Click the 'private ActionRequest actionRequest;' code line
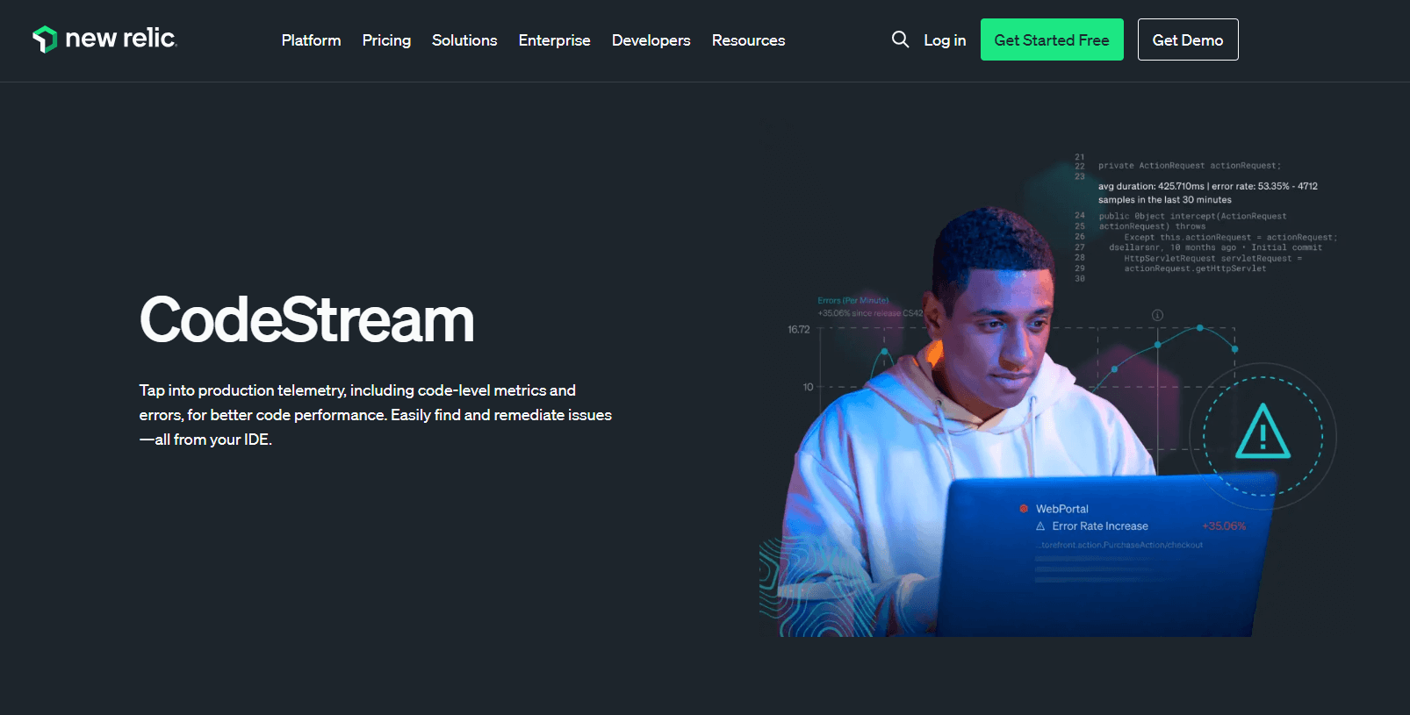1410x715 pixels. [1190, 166]
